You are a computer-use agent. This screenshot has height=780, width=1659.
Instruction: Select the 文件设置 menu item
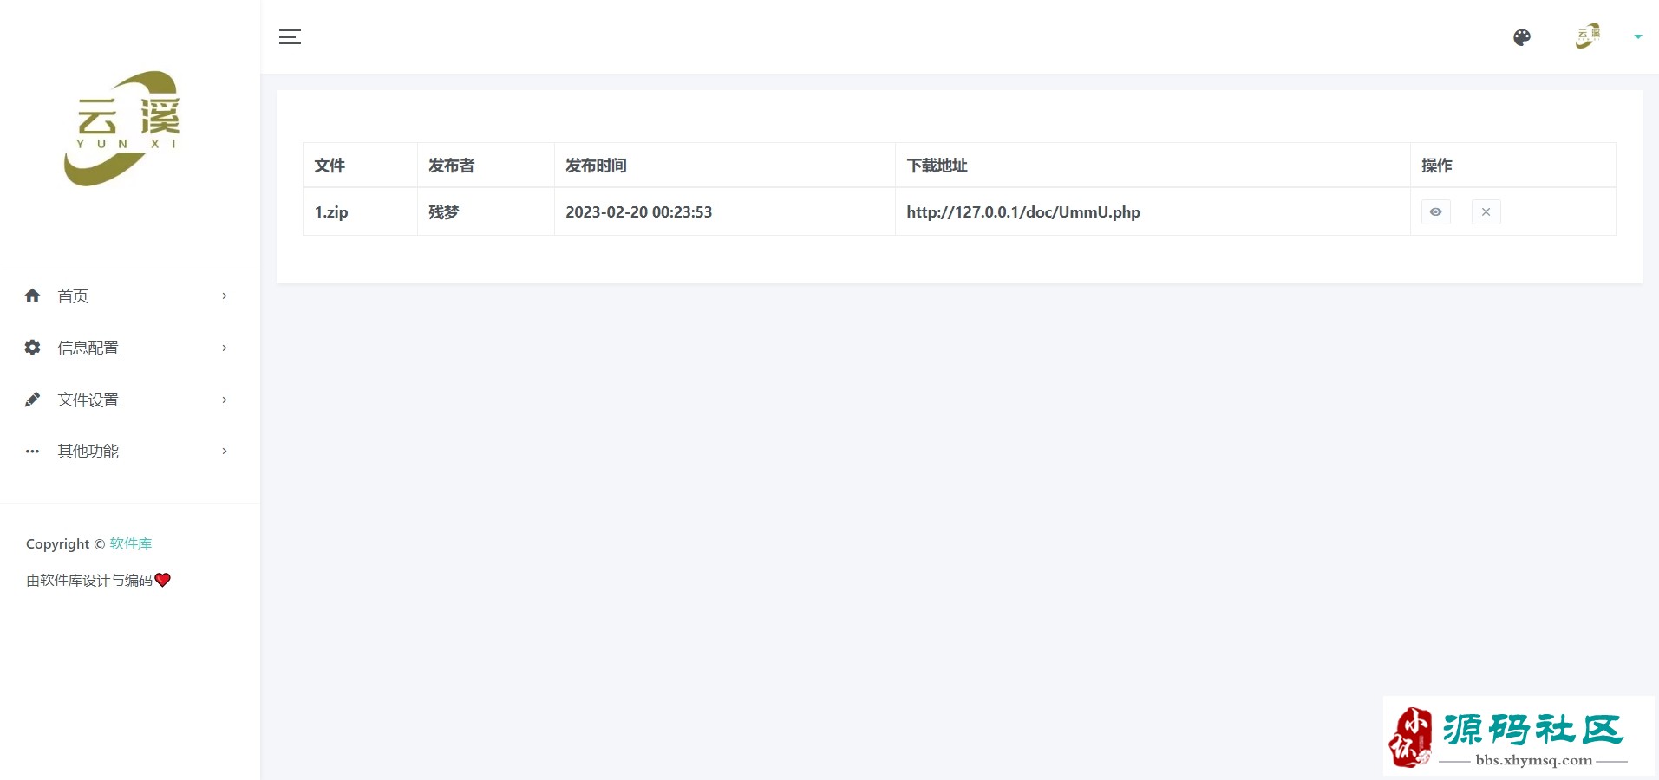pyautogui.click(x=88, y=400)
